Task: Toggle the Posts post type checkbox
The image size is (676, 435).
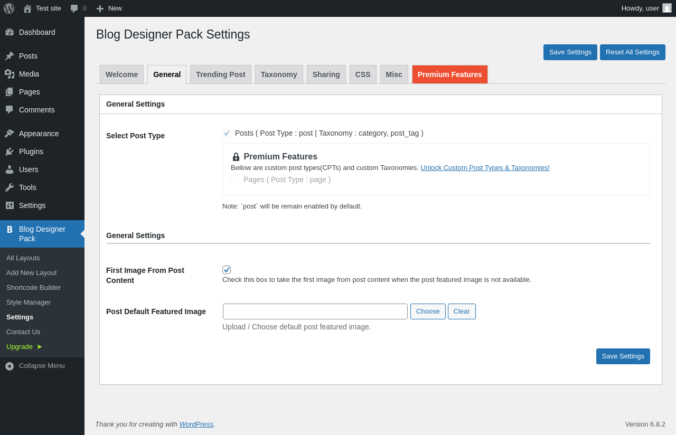Action: tap(227, 133)
